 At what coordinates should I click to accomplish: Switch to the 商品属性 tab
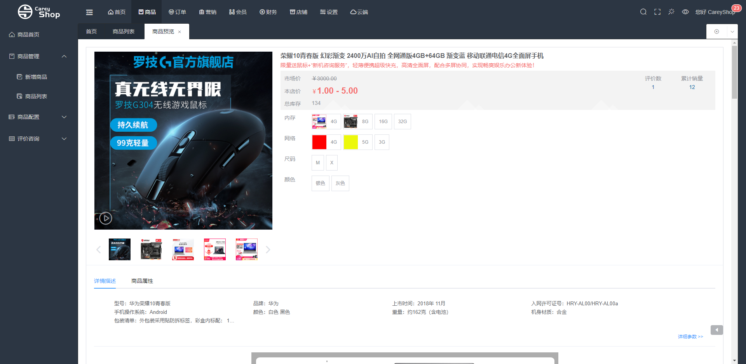click(x=142, y=281)
